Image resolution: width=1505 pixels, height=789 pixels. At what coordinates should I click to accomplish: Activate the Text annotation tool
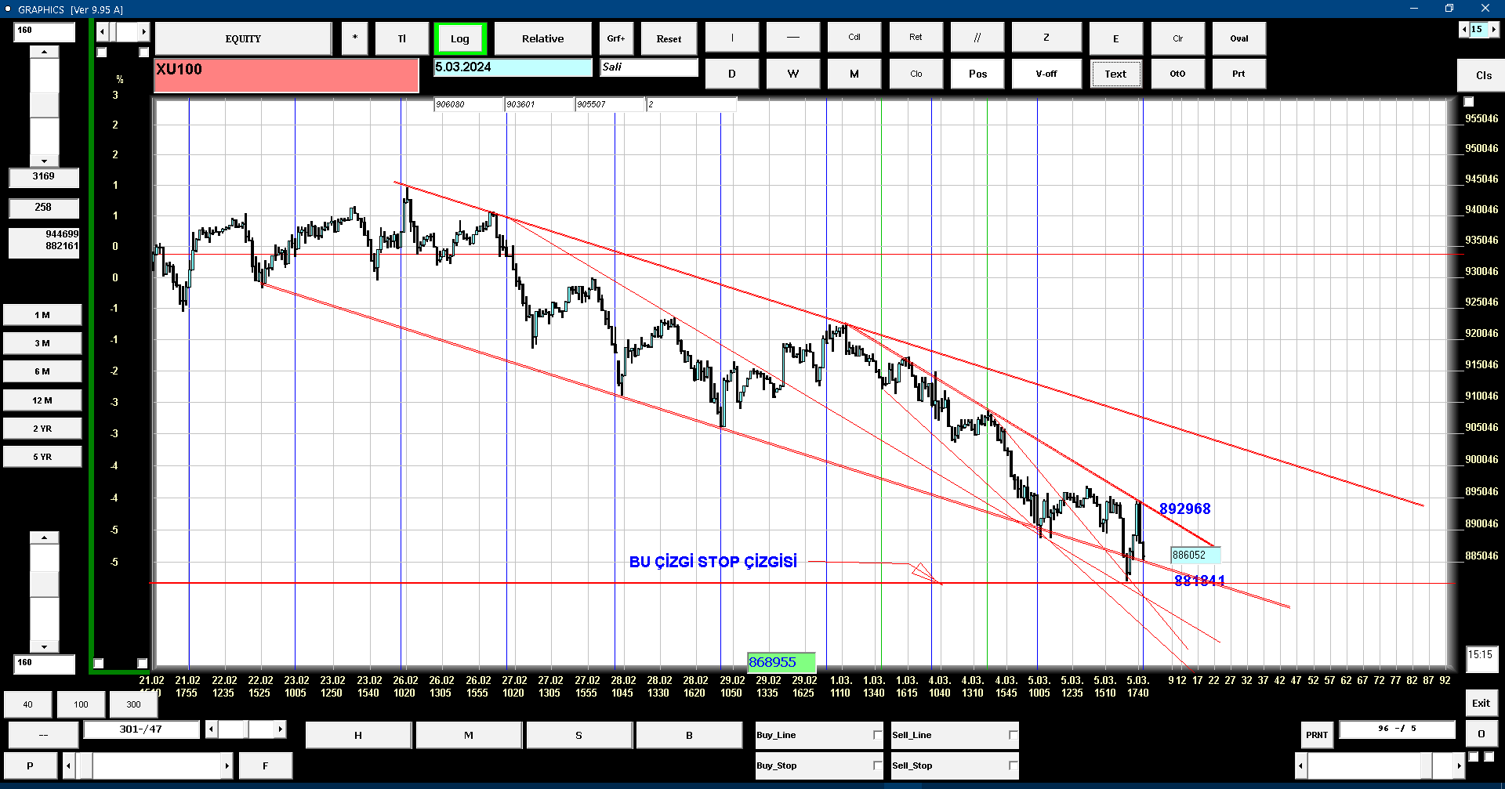(x=1115, y=74)
